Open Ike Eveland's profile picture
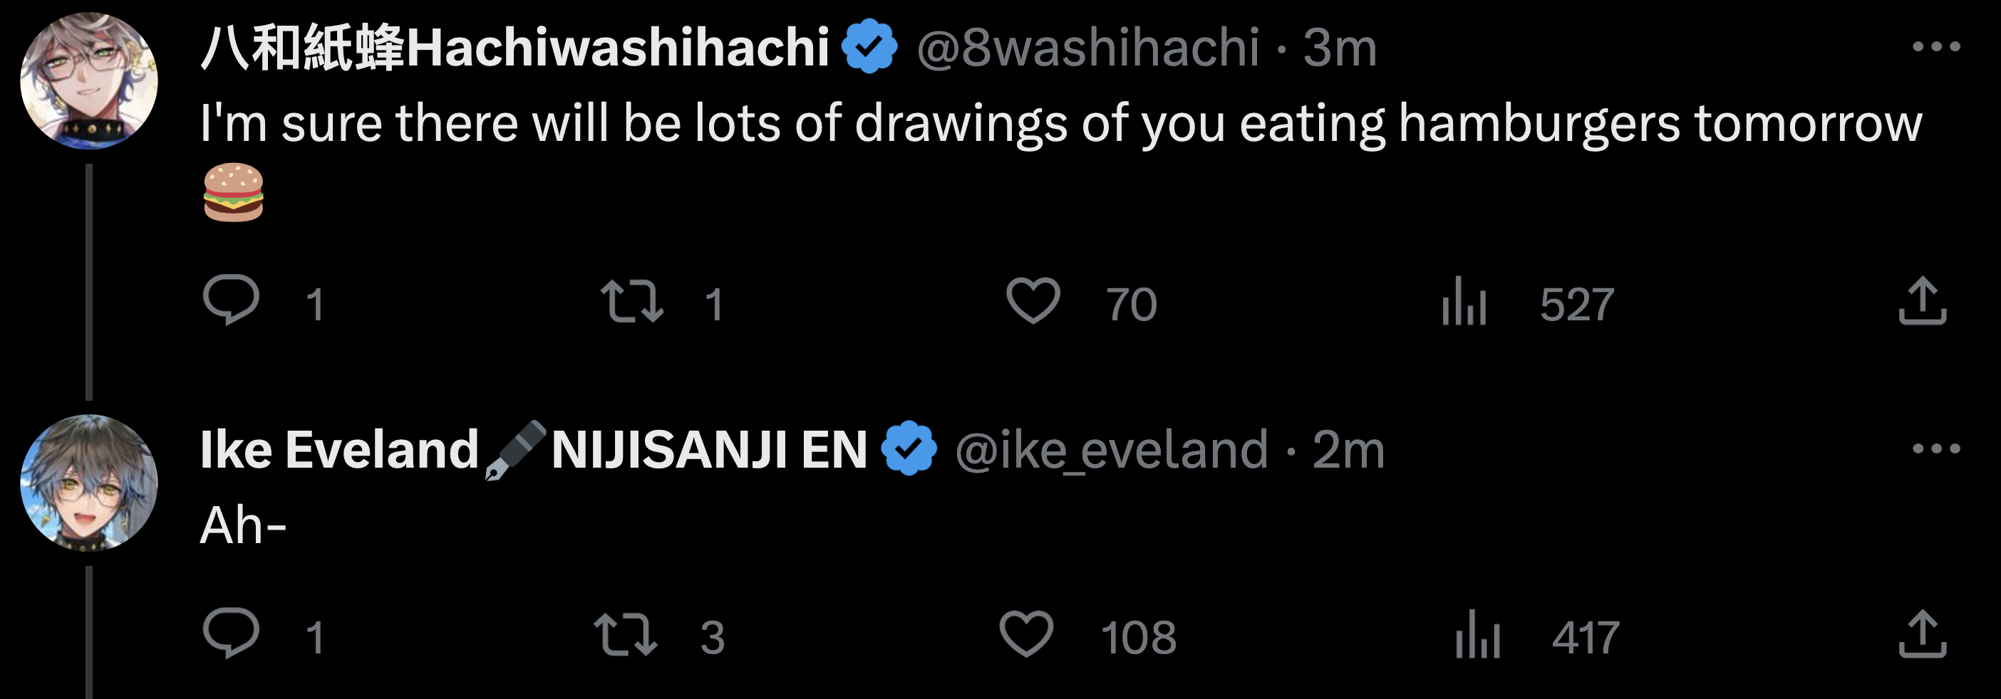2001x699 pixels. (88, 483)
